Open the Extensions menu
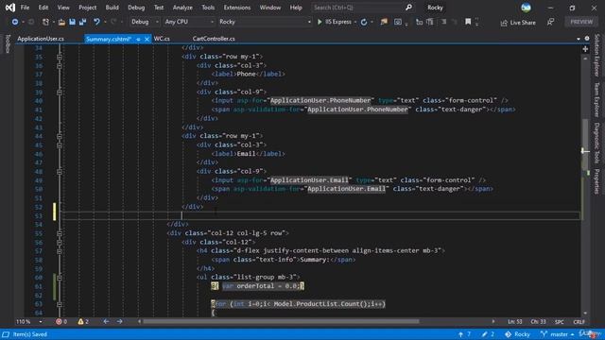Viewport: 605px width, 340px height. coord(237,8)
